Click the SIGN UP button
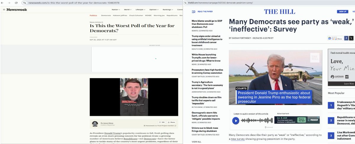Screen dimensions: 355x144 tap(343, 12)
